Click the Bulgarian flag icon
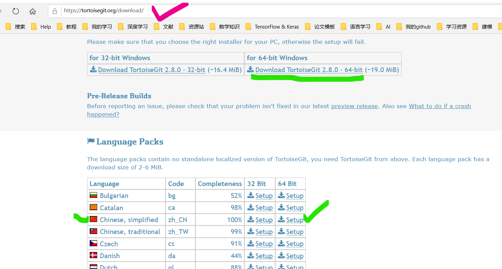 [x=93, y=195]
